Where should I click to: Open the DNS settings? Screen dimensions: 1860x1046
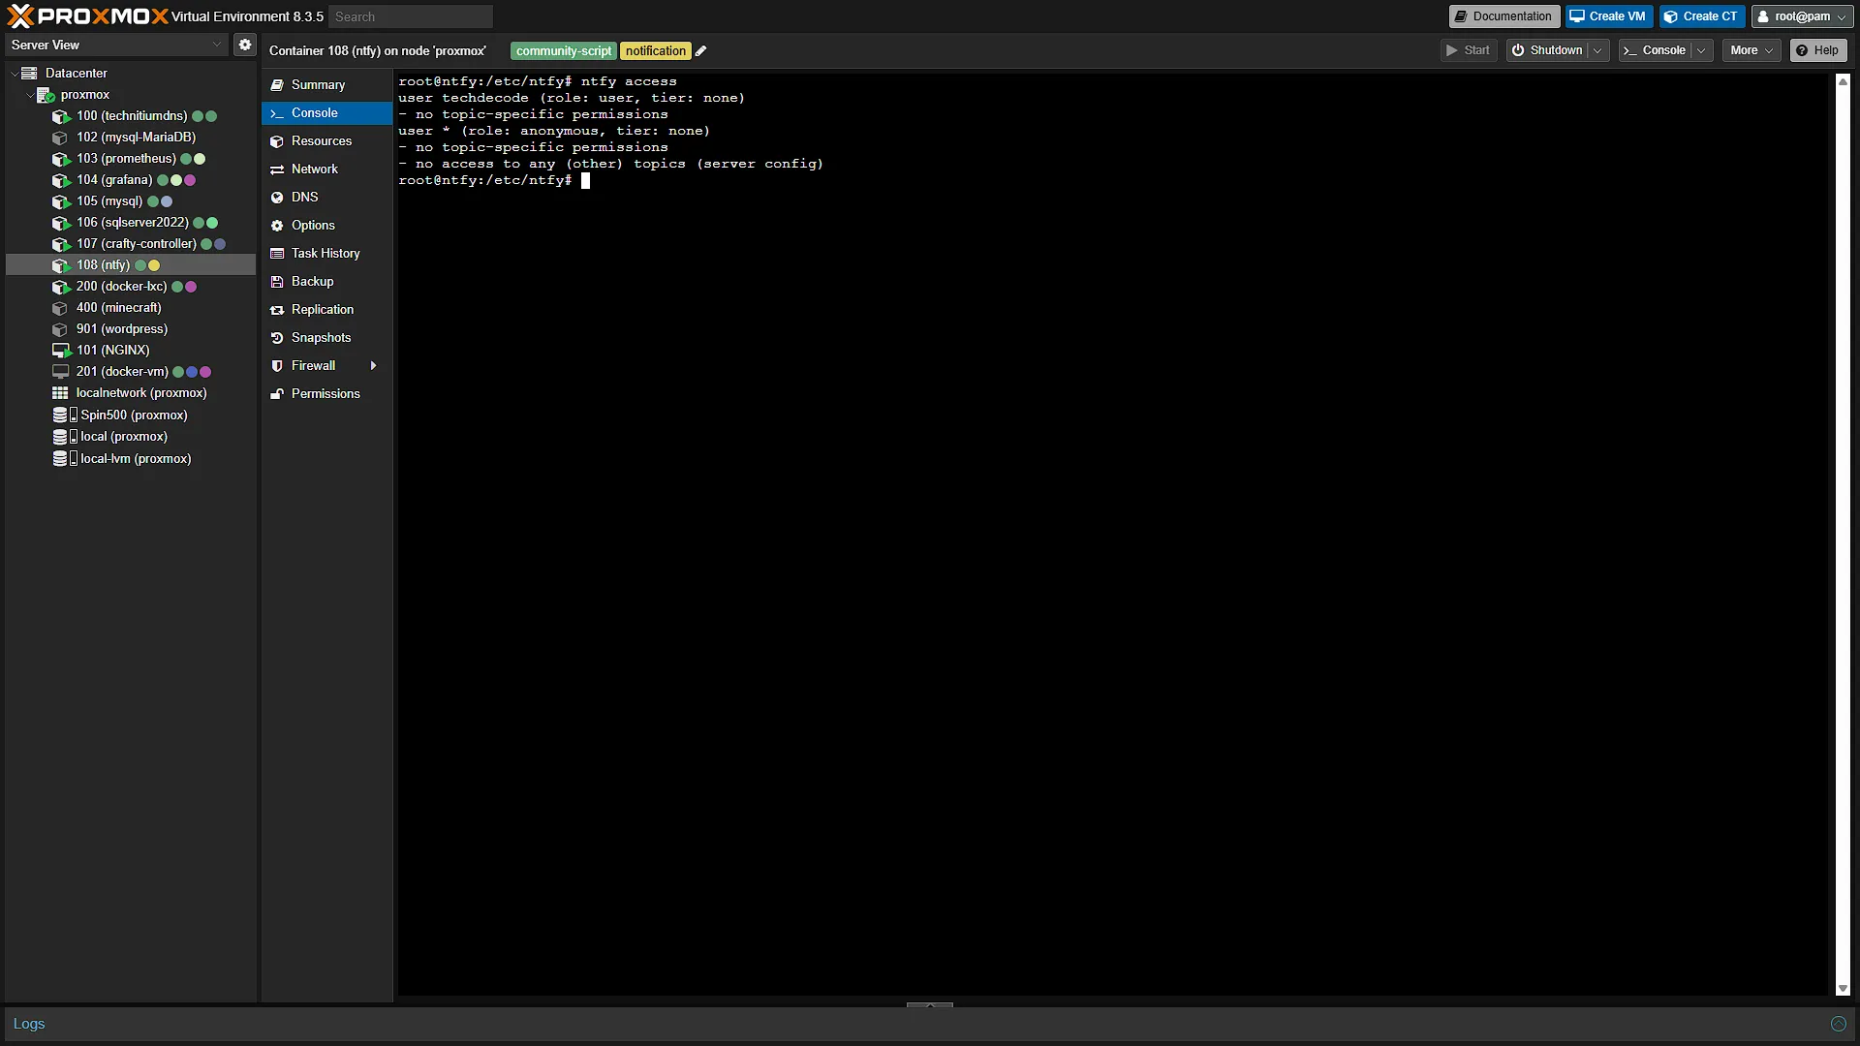coord(326,198)
